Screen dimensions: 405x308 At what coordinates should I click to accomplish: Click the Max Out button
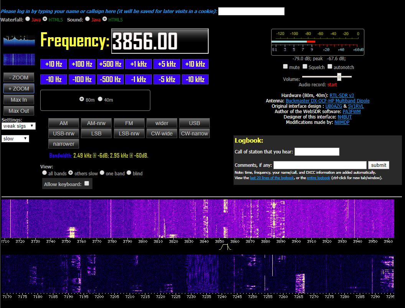pos(18,110)
